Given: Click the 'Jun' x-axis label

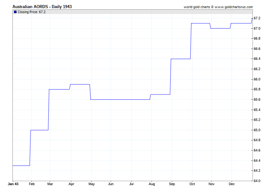Looking at the screenshot, I should (x=111, y=184).
